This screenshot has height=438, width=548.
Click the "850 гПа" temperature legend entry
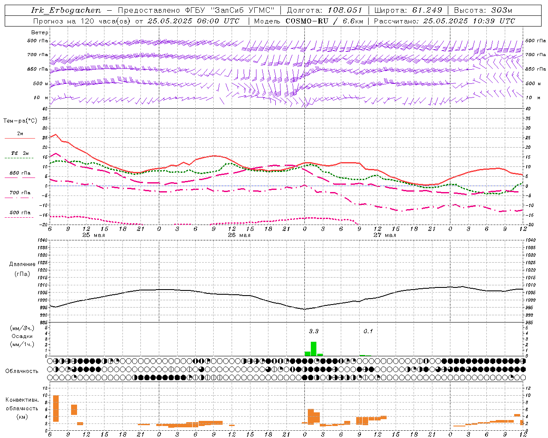[20, 173]
